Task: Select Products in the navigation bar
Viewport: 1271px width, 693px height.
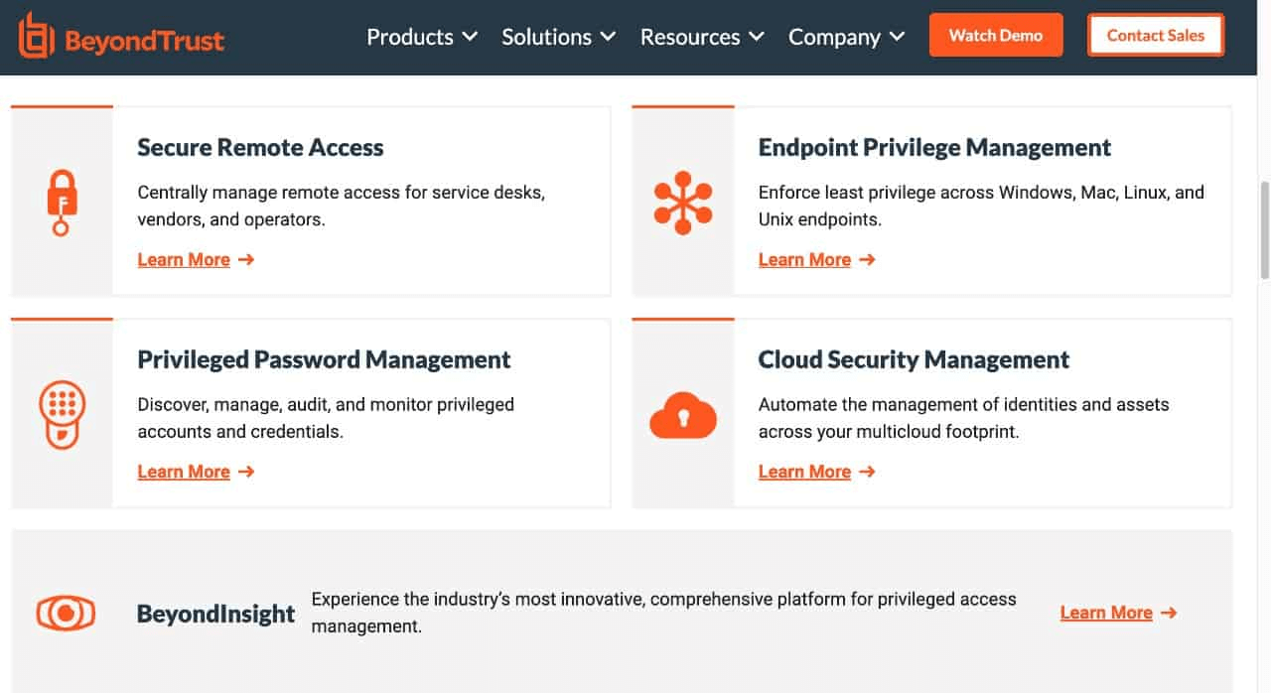Action: (x=409, y=37)
